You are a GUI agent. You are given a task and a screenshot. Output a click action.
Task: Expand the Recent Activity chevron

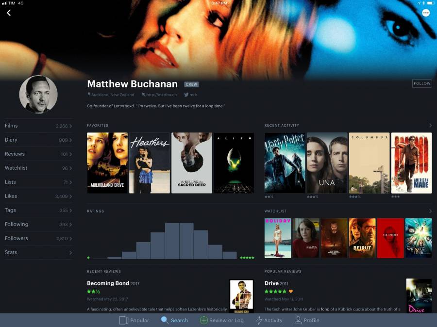tap(430, 126)
